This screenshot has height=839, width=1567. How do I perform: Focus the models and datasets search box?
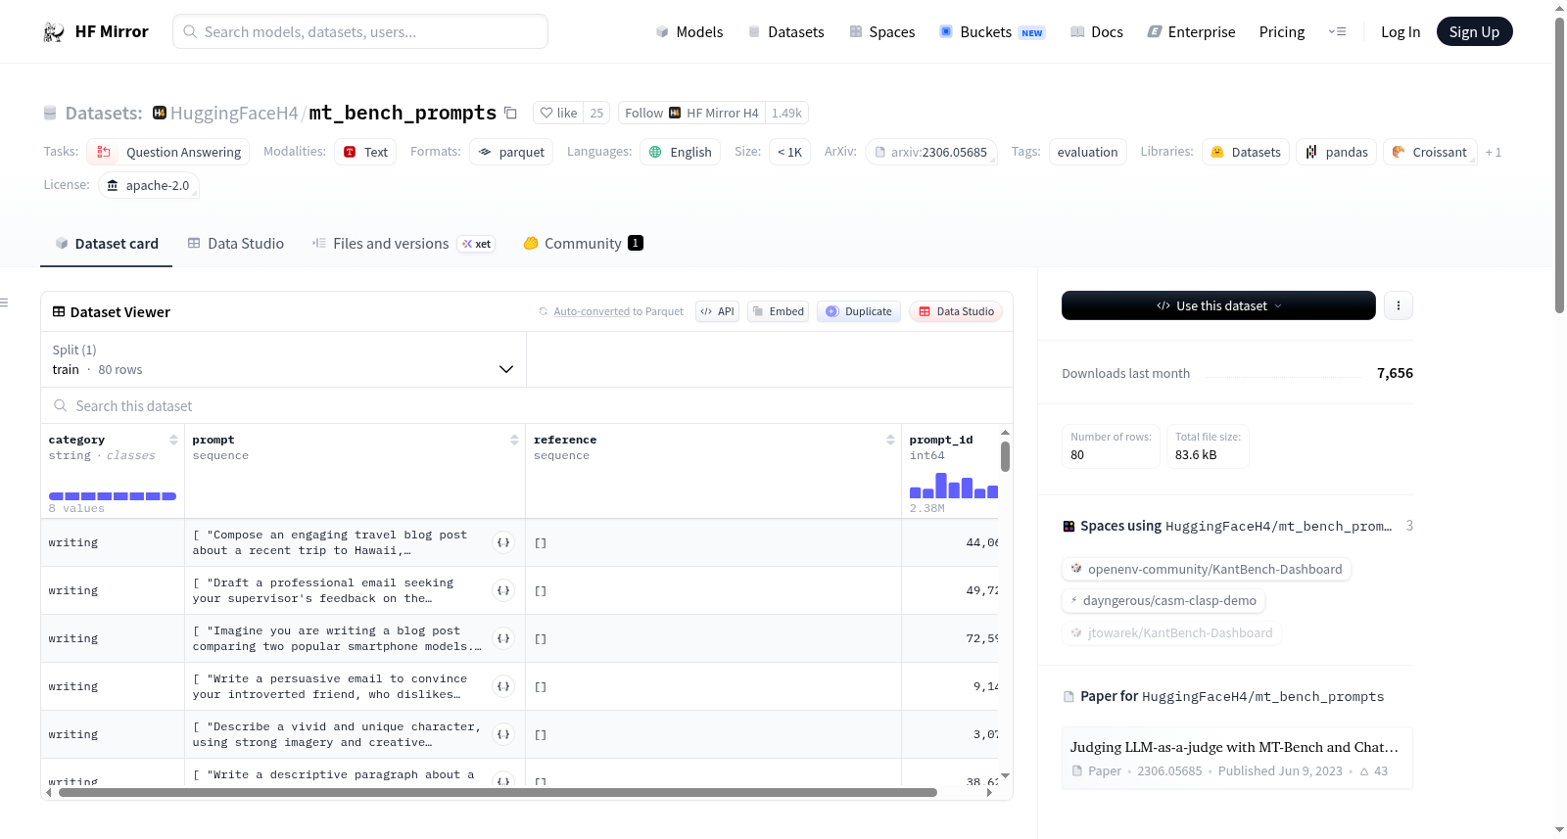360,31
